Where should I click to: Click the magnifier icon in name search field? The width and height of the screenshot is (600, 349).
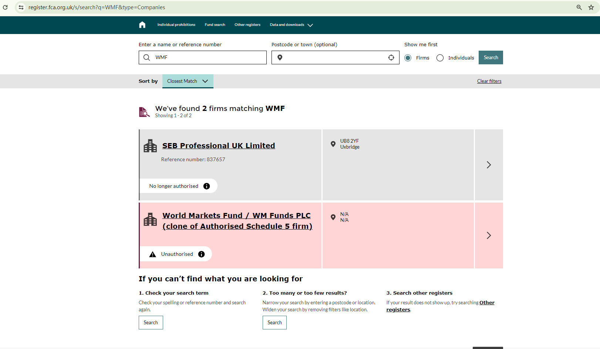147,57
